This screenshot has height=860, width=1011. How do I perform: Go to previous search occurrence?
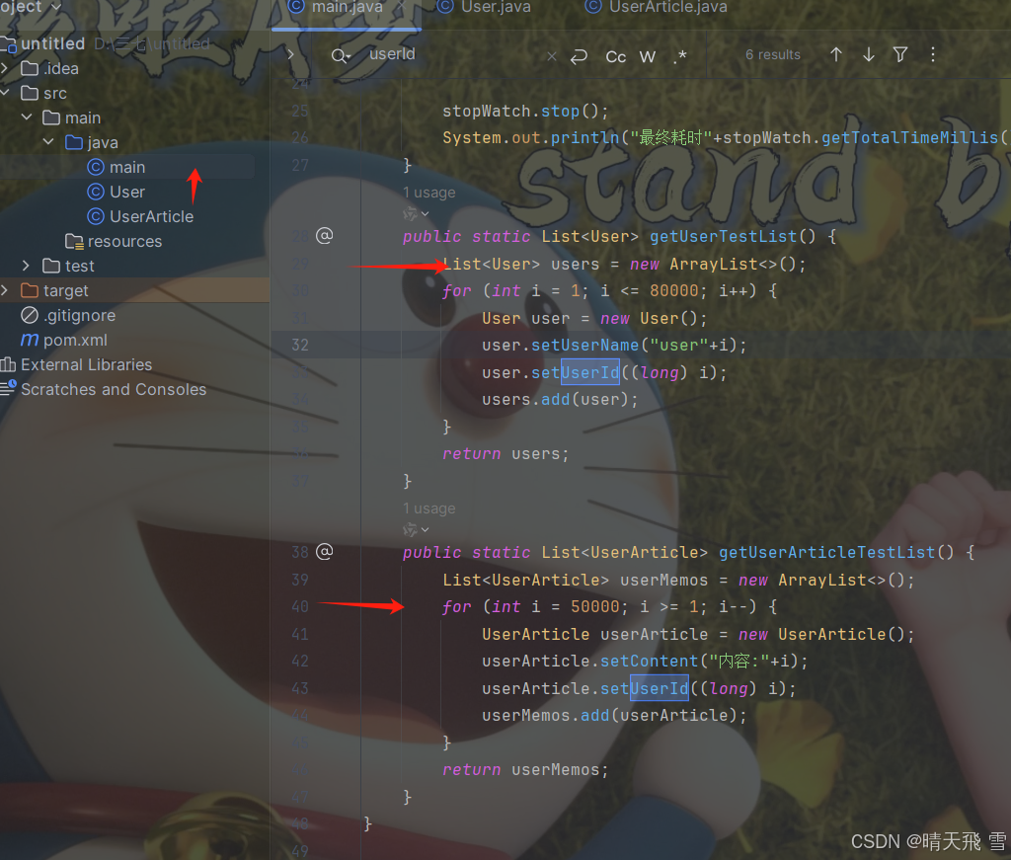pos(835,54)
